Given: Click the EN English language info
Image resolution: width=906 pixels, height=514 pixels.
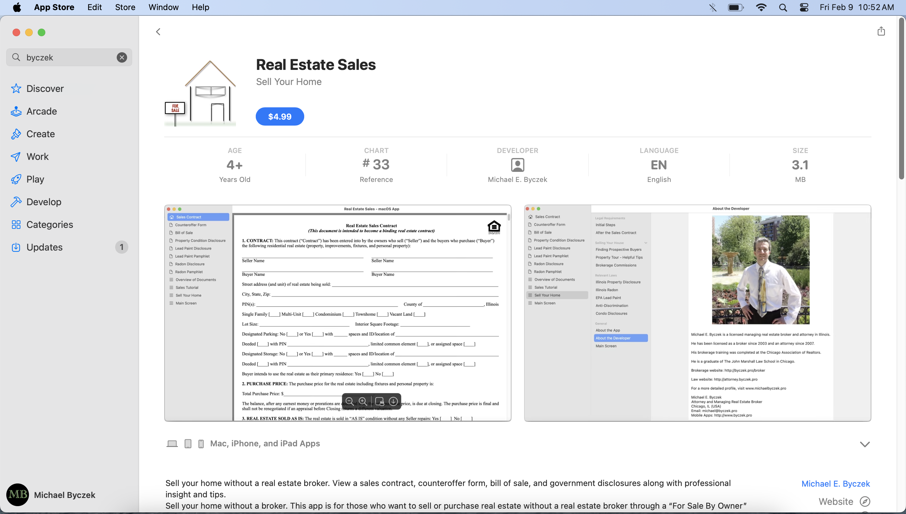Looking at the screenshot, I should pos(659,165).
